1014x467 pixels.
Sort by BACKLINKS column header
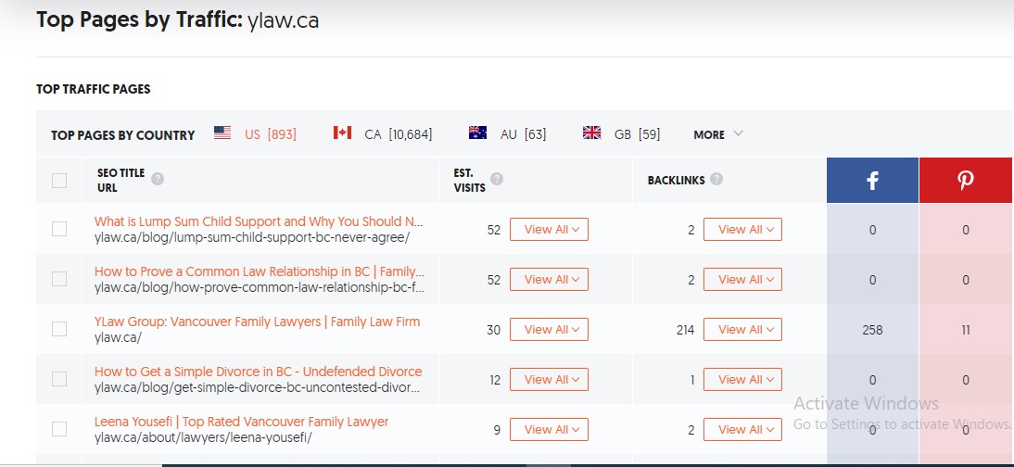point(676,181)
